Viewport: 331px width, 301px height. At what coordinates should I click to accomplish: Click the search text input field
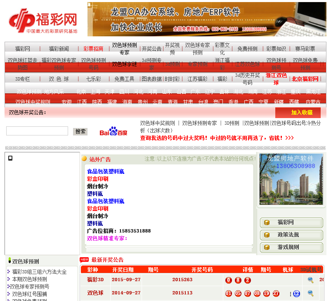[37, 131]
